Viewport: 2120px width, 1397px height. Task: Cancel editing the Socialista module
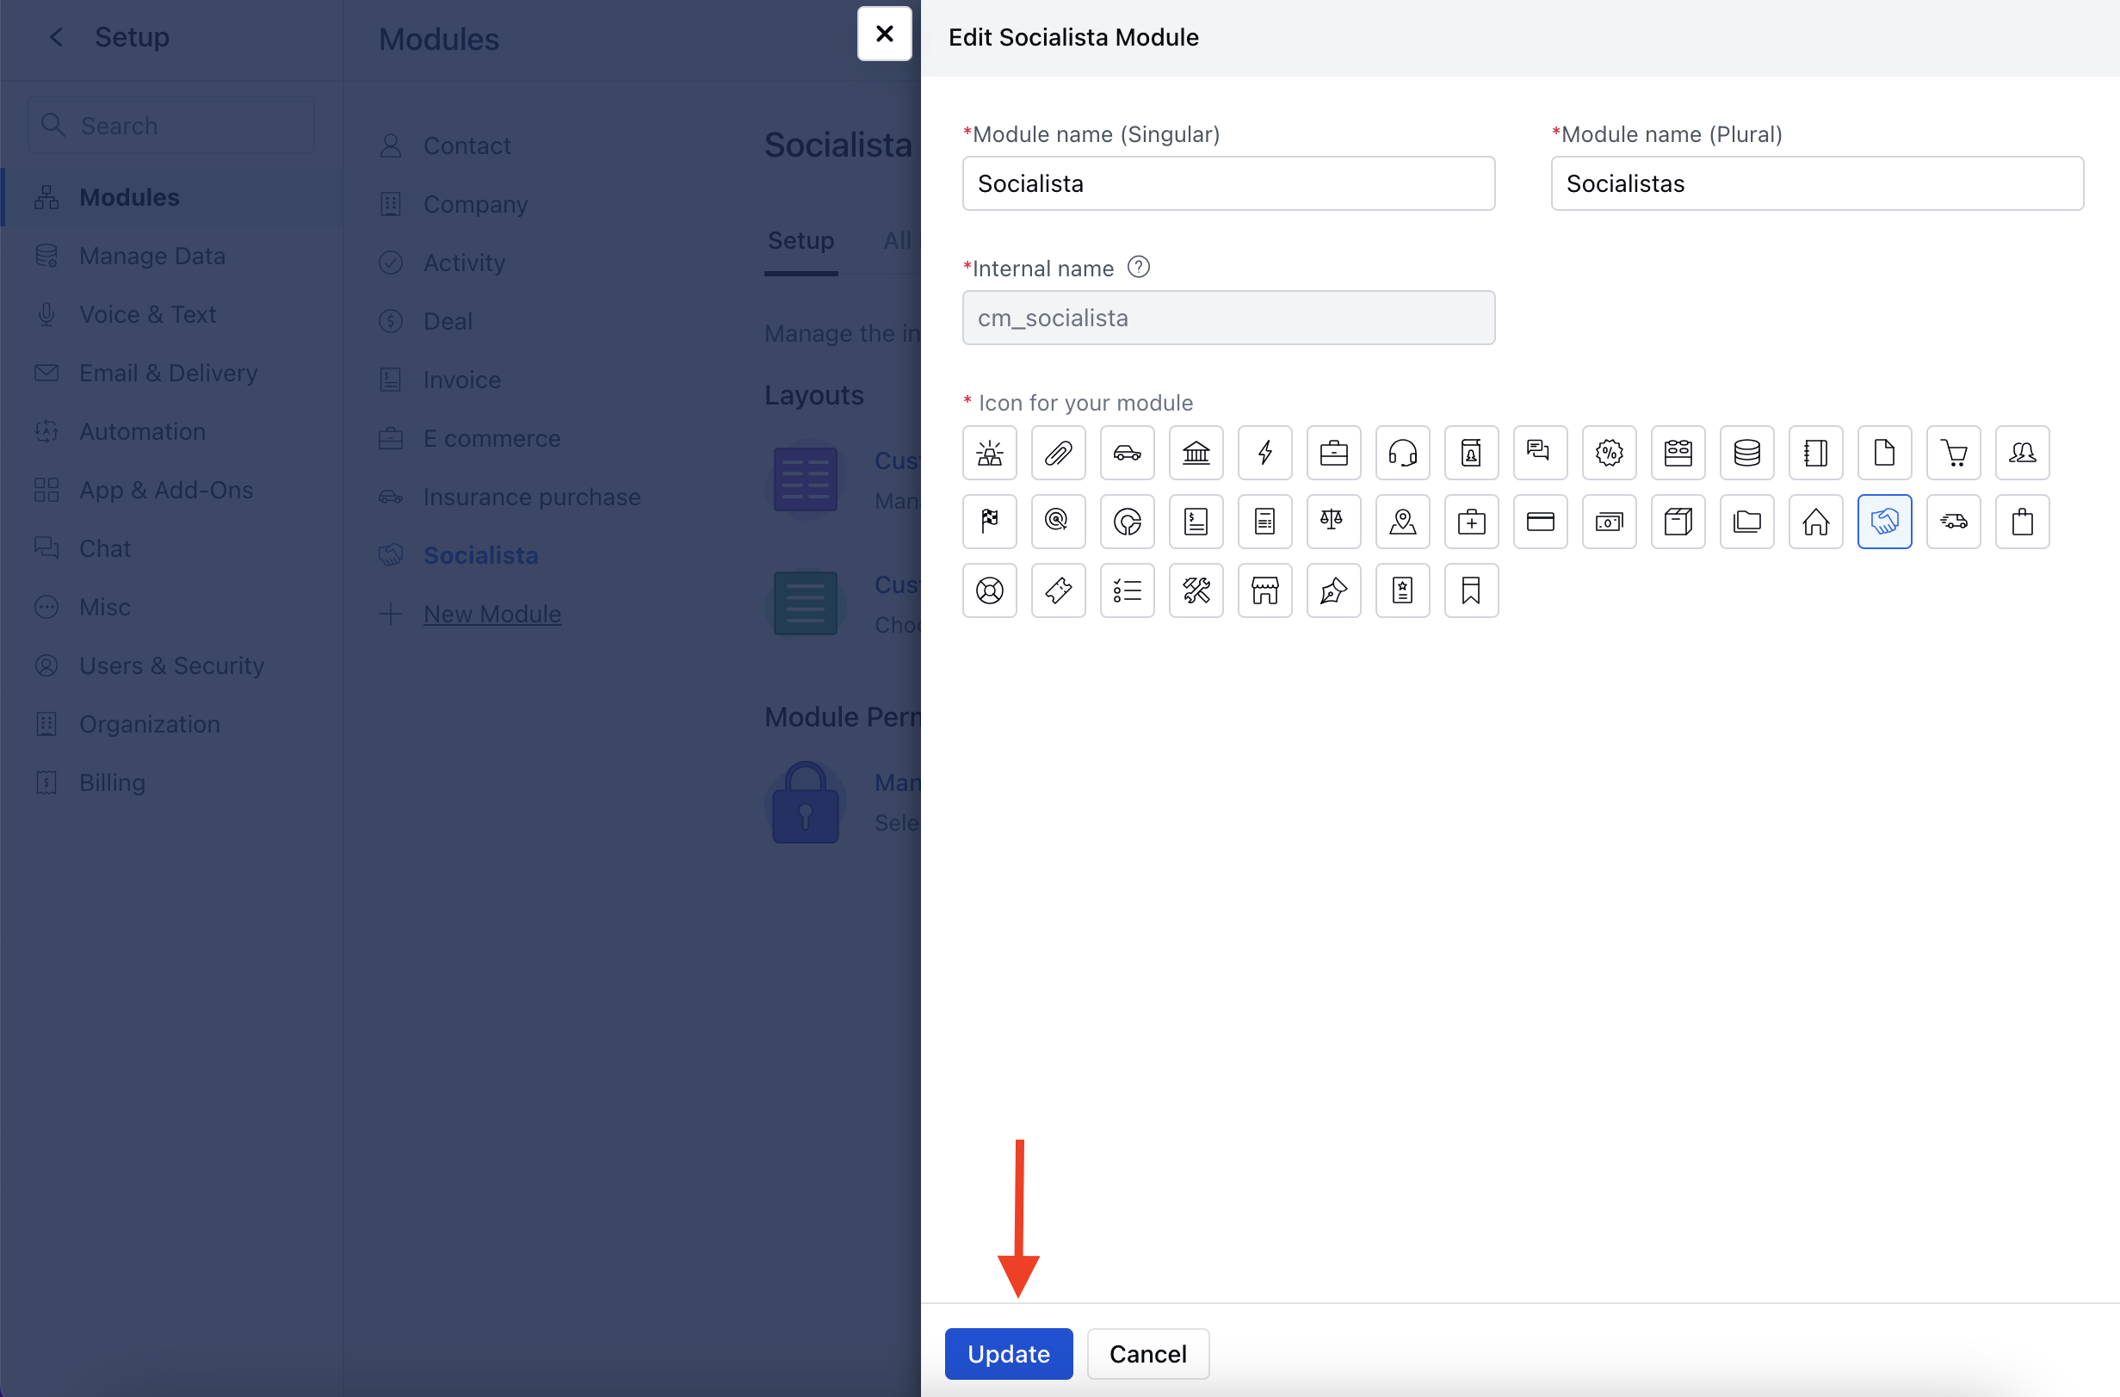(x=1147, y=1353)
